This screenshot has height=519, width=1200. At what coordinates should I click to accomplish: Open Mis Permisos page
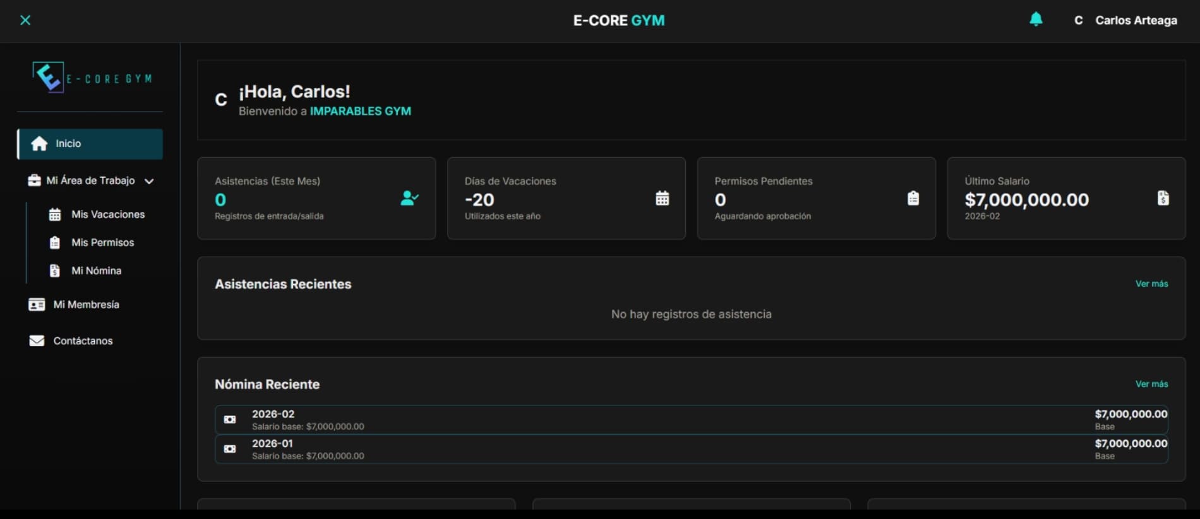[103, 243]
